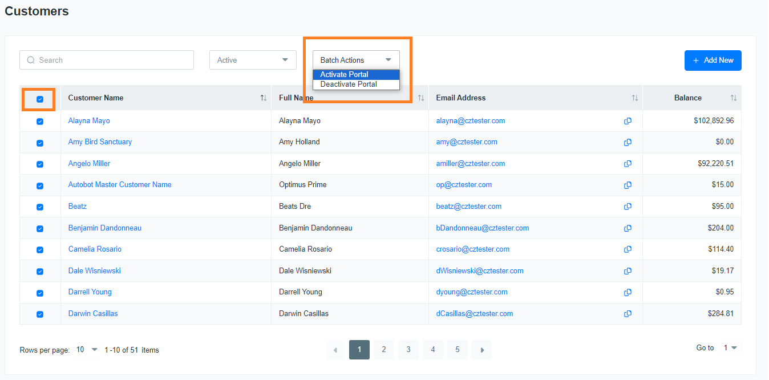Copy dWisniewski@cztester.com using copy icon
This screenshot has width=769, height=380.
click(x=628, y=271)
